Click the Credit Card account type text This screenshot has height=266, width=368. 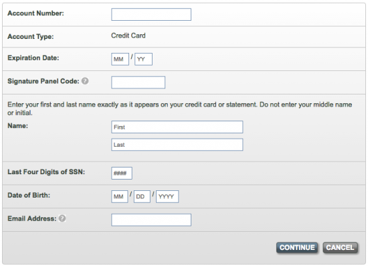(128, 36)
